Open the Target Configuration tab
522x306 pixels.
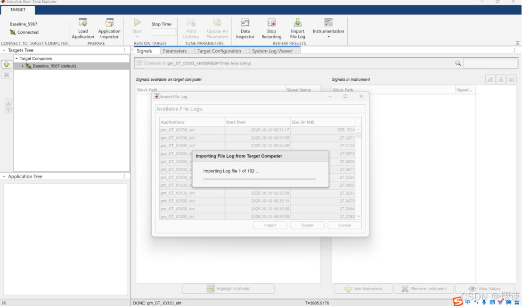[219, 51]
